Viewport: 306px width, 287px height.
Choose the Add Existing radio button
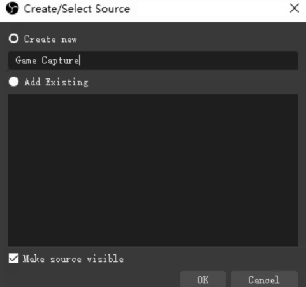pos(13,82)
